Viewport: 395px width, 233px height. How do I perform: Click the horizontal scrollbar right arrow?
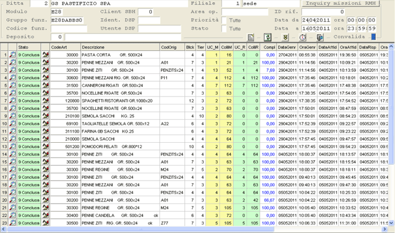pyautogui.click(x=385, y=229)
